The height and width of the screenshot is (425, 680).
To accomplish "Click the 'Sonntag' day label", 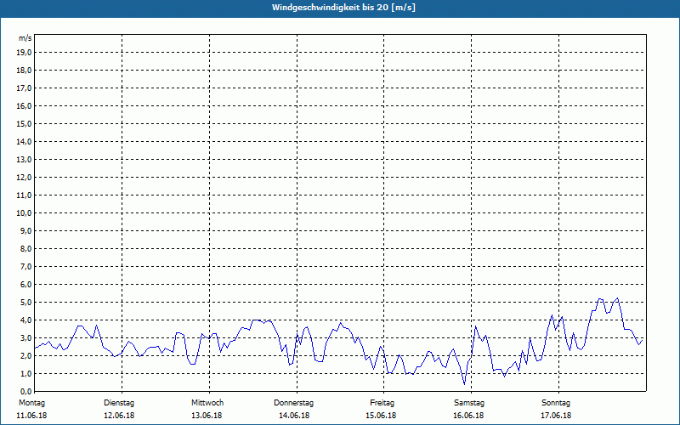I will pyautogui.click(x=556, y=403).
